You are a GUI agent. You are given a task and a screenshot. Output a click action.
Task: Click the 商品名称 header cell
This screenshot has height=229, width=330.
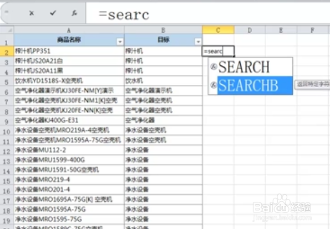point(69,40)
